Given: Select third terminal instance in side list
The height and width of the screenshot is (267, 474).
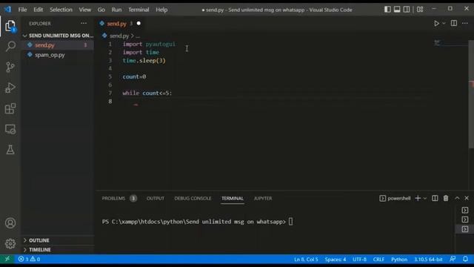Looking at the screenshot, I should pyautogui.click(x=465, y=229).
